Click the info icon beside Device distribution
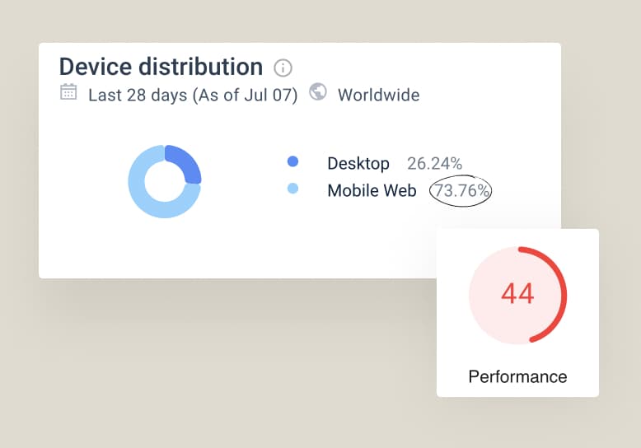This screenshot has width=641, height=448. 283,68
